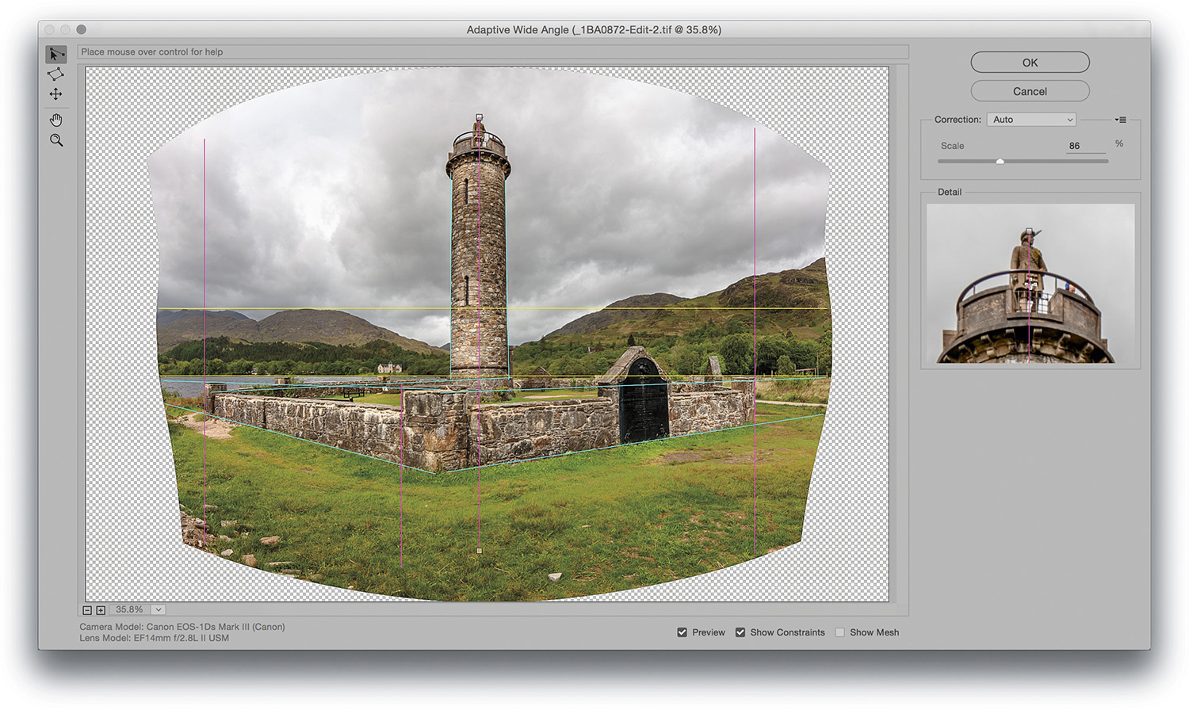Toggle the Preview checkbox
Image resolution: width=1189 pixels, height=710 pixels.
(682, 632)
